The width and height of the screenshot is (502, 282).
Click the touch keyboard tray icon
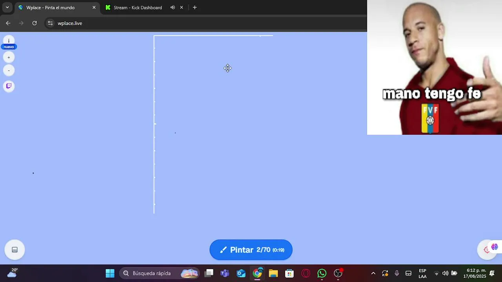coord(408,273)
